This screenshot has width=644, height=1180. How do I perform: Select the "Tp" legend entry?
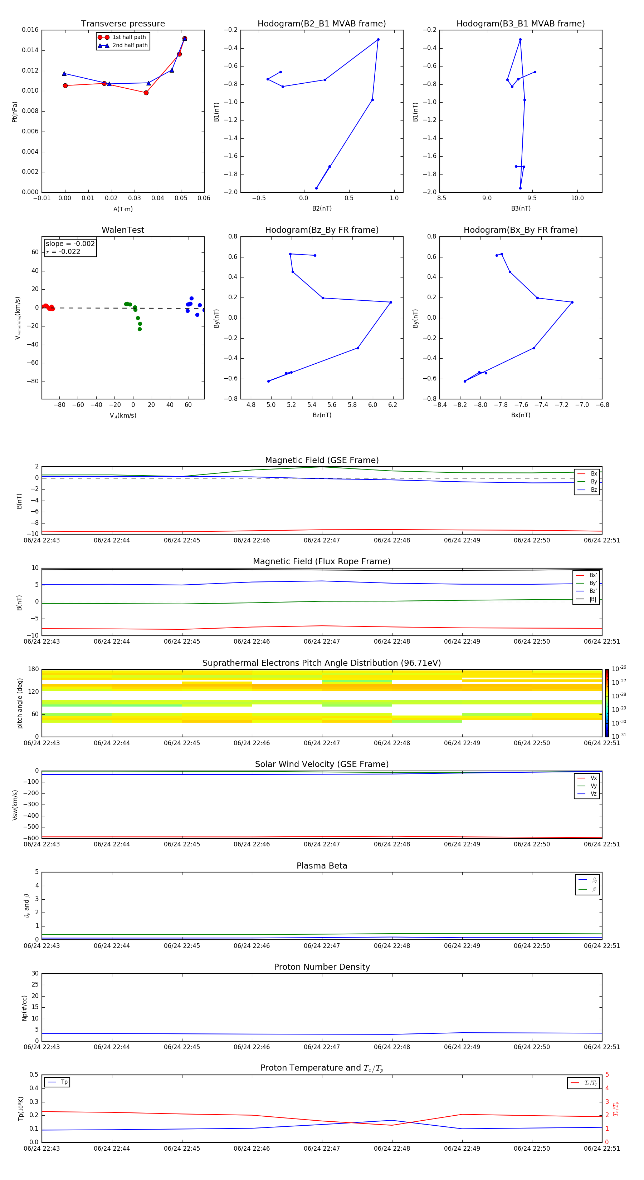click(x=58, y=1082)
